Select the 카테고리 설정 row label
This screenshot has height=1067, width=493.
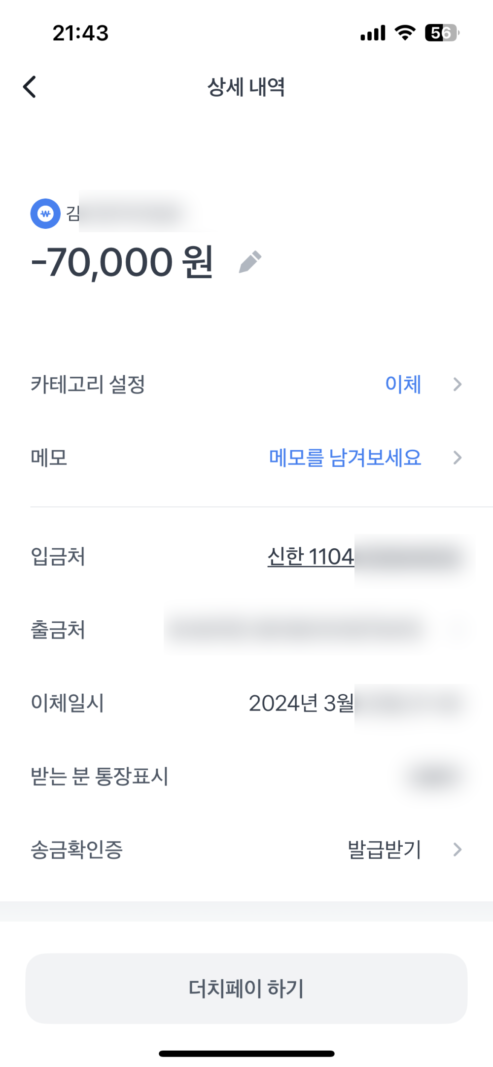coord(88,384)
